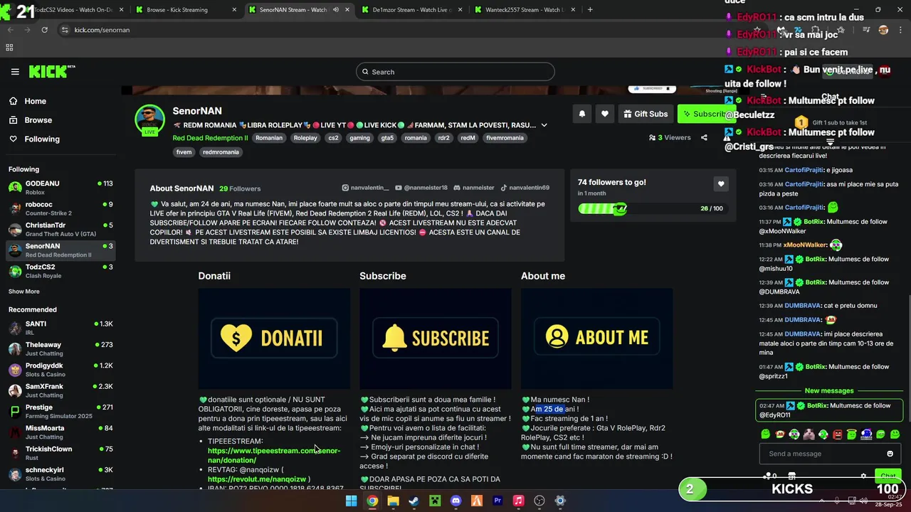Insert the cat emote
The width and height of the screenshot is (911, 512).
(809, 434)
